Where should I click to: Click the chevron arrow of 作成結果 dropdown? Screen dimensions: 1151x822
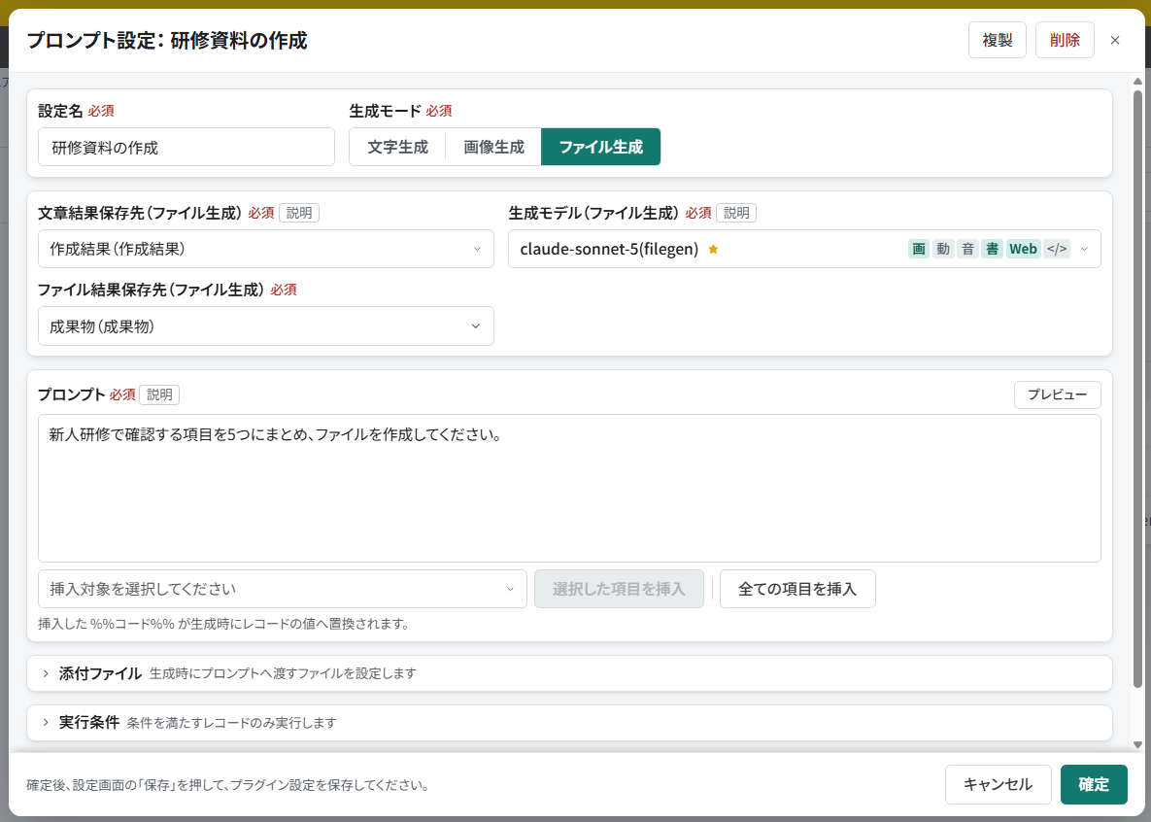point(477,249)
